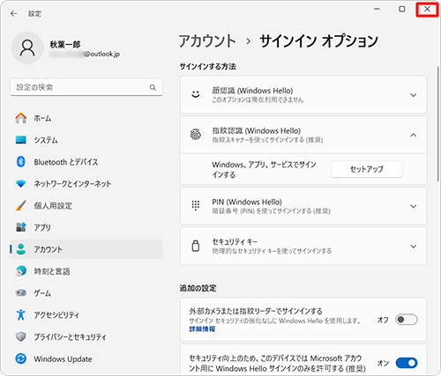
Task: Click the Gaming controller icon
Action: [21, 292]
